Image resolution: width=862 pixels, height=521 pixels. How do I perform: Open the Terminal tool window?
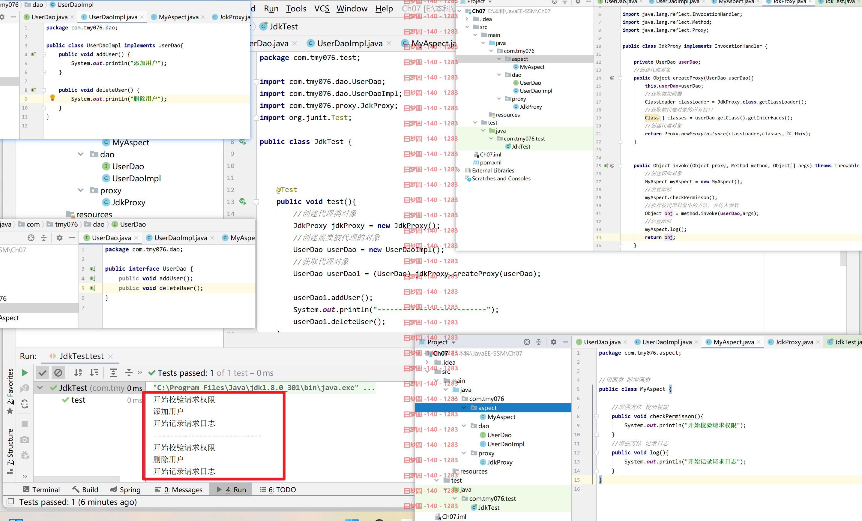pyautogui.click(x=41, y=489)
